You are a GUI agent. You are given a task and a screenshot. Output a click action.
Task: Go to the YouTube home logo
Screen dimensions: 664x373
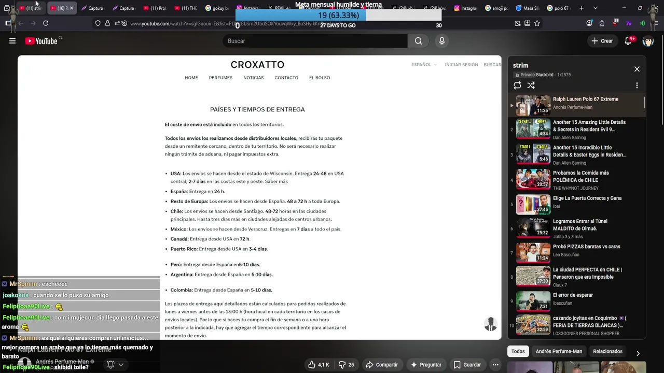click(41, 41)
